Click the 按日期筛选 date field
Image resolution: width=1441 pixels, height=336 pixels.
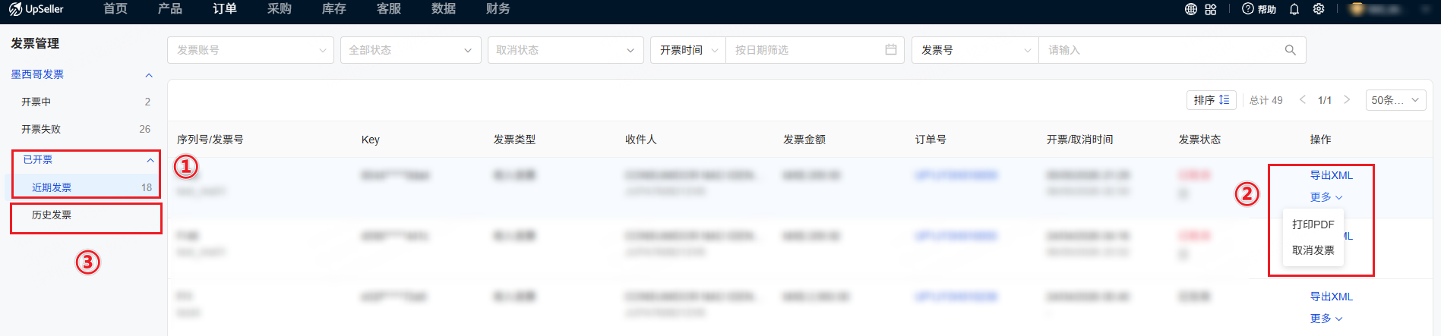815,50
